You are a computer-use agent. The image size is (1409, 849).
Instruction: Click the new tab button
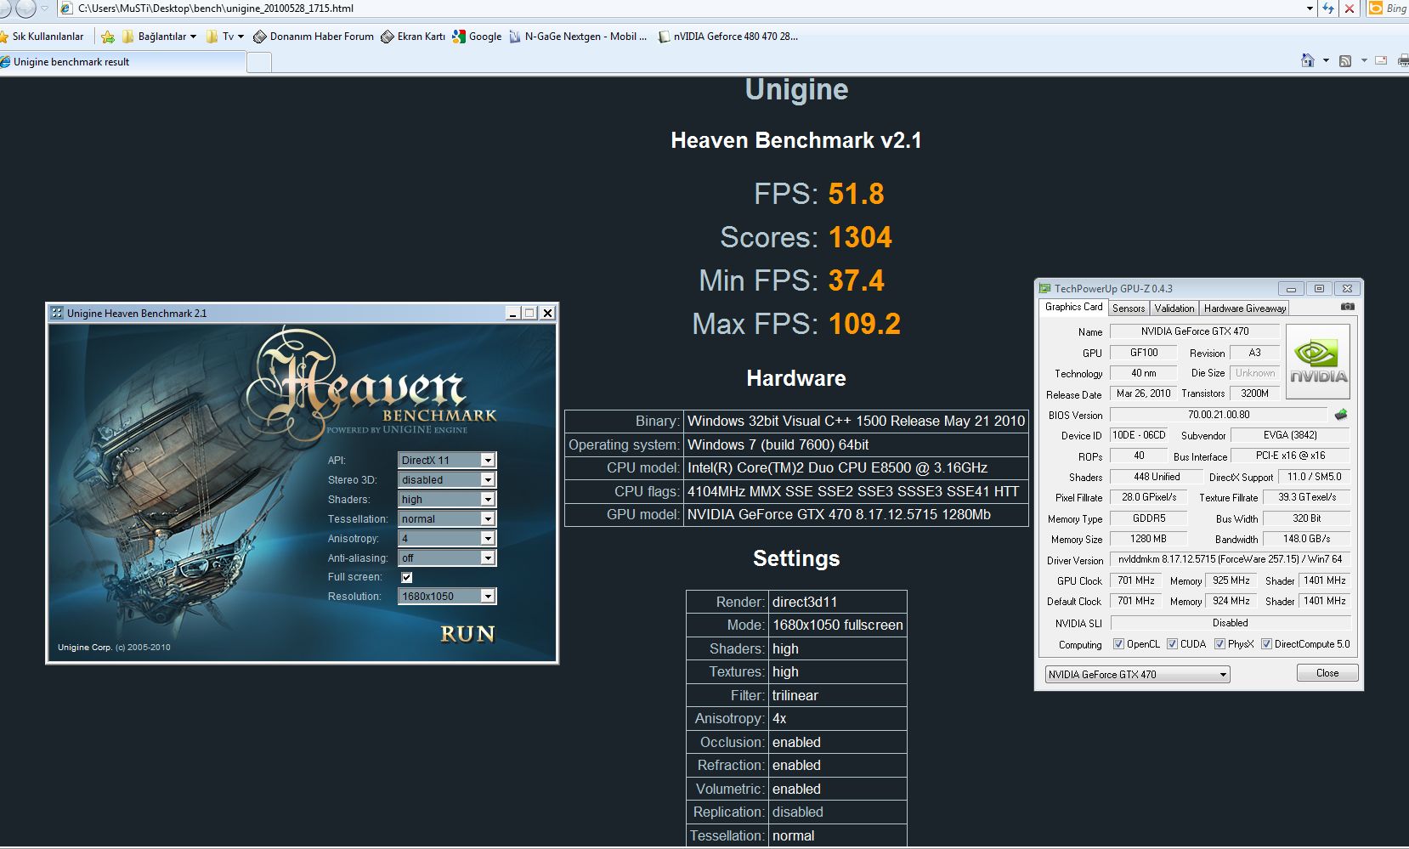point(259,62)
